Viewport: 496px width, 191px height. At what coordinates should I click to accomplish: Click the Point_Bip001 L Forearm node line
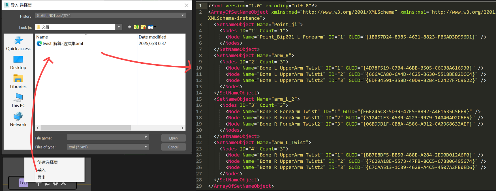pos(356,37)
